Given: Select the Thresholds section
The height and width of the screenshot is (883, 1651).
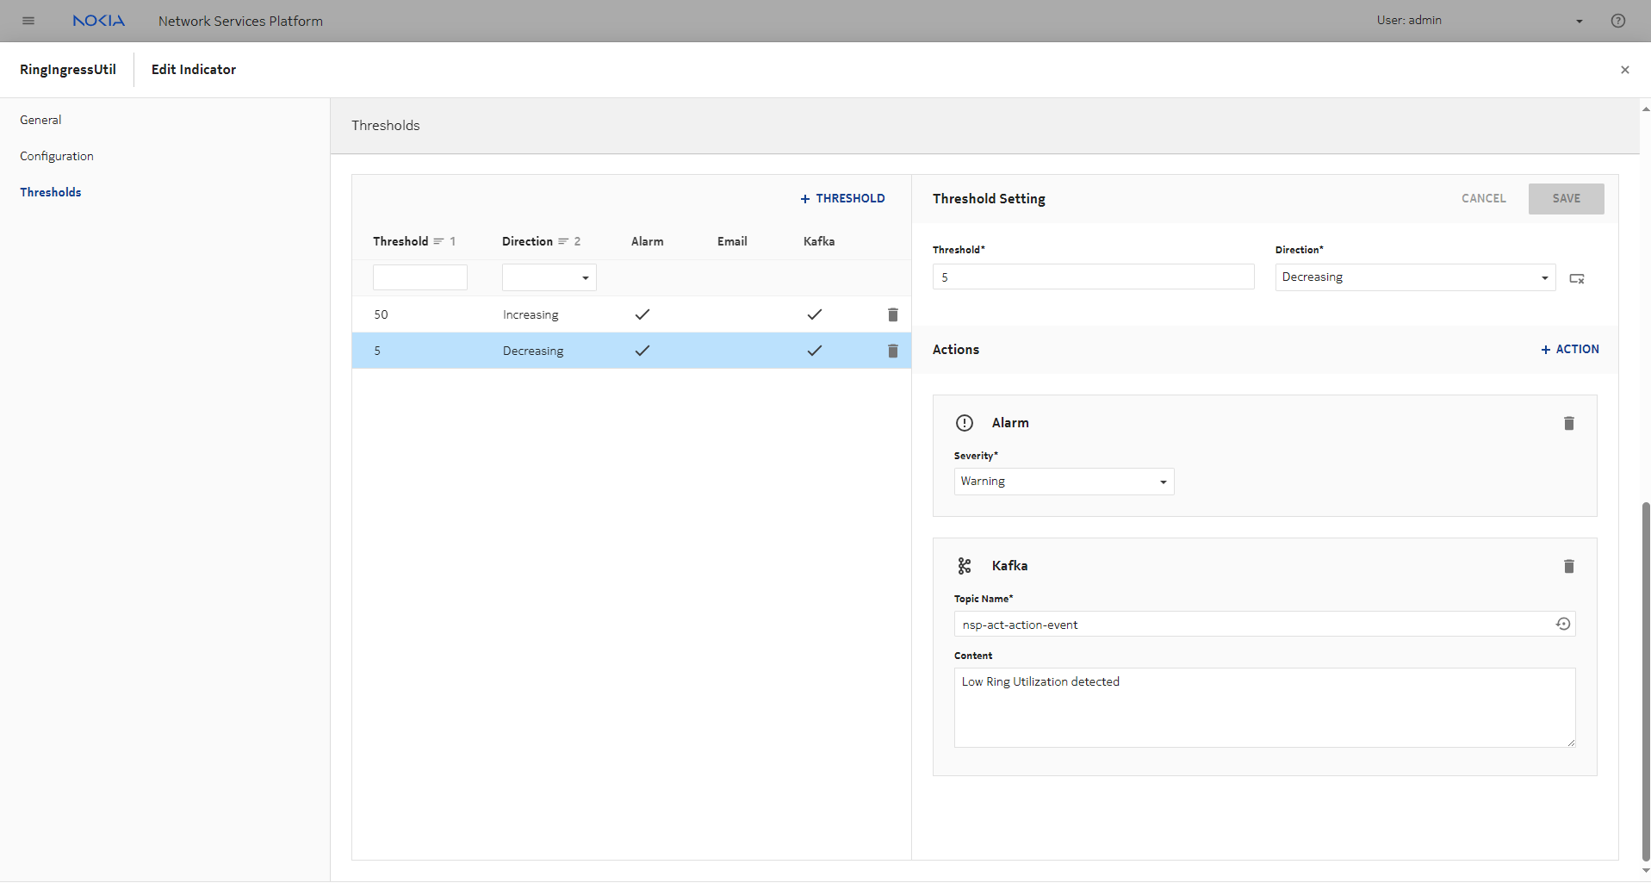Looking at the screenshot, I should (x=51, y=192).
